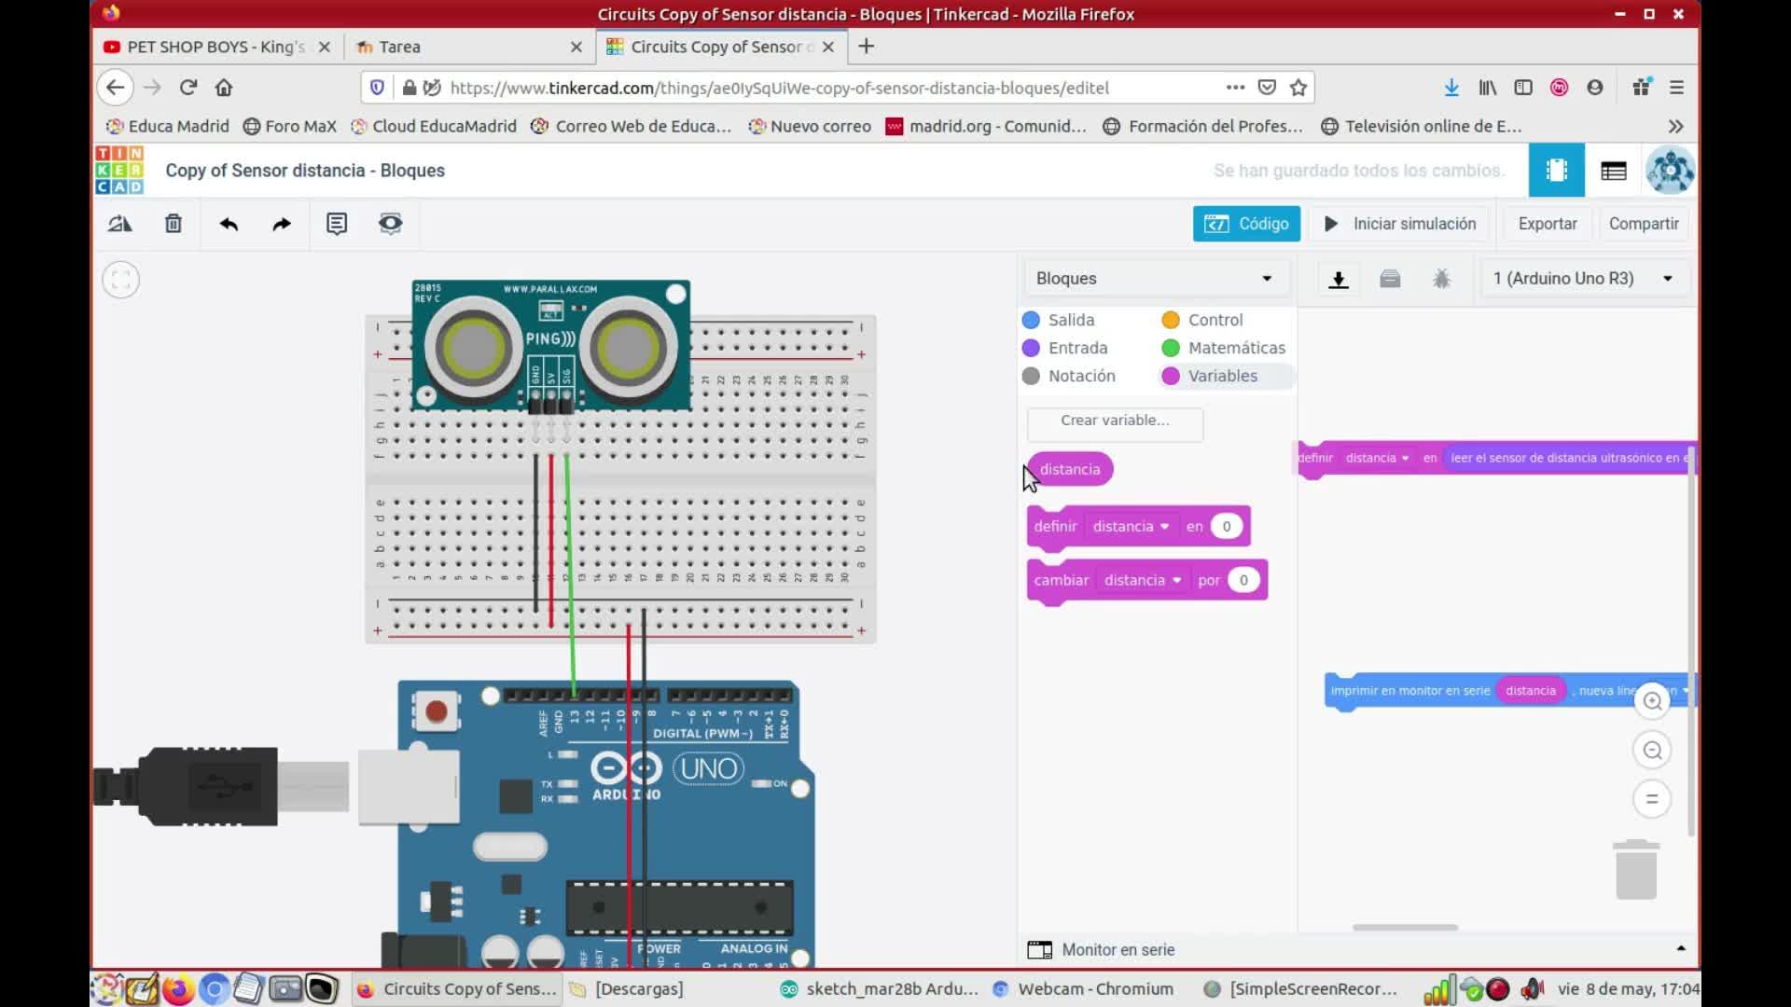1791x1007 pixels.
Task: Expand the Arduino Uno R3 selector
Action: pyautogui.click(x=1584, y=279)
